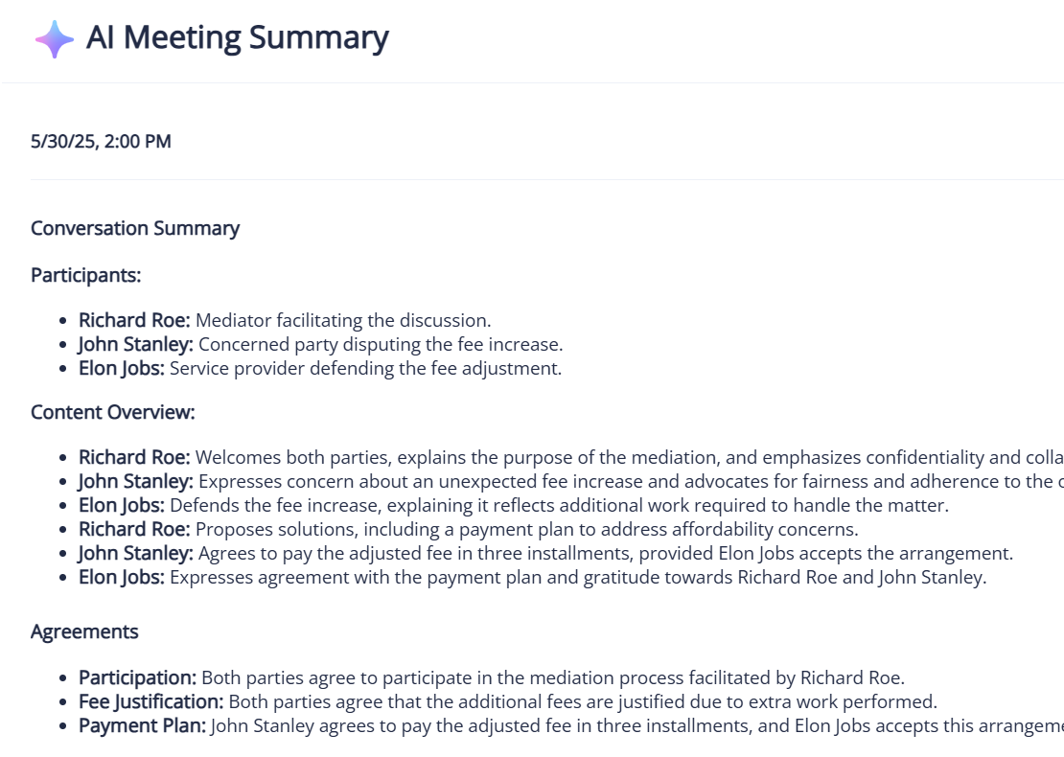Click the Mediator facilitating the discussion text

coord(343,321)
